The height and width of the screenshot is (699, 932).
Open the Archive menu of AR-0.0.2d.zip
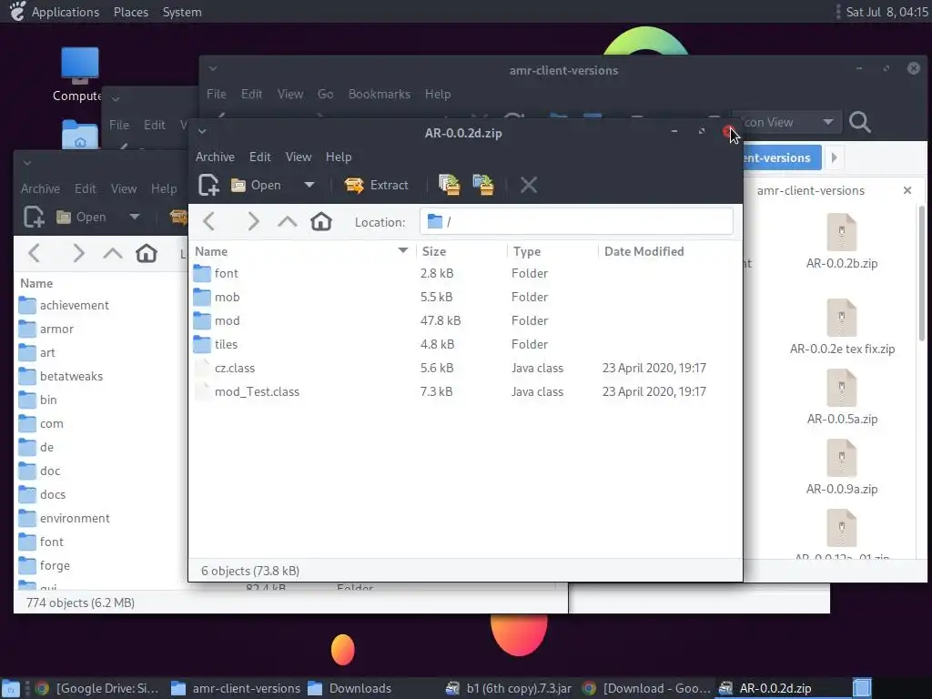point(215,157)
